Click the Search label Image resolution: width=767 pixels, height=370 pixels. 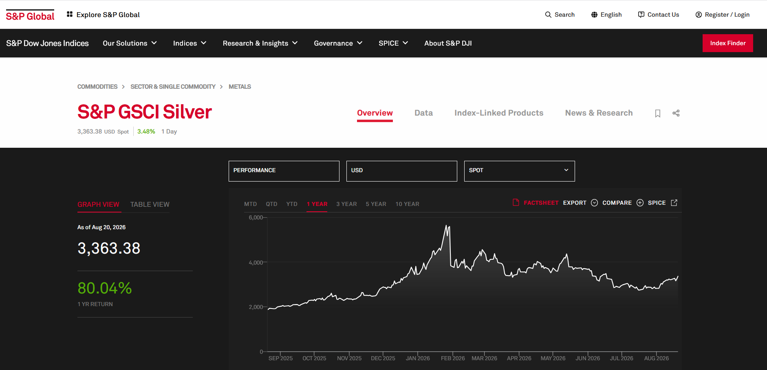tap(565, 15)
